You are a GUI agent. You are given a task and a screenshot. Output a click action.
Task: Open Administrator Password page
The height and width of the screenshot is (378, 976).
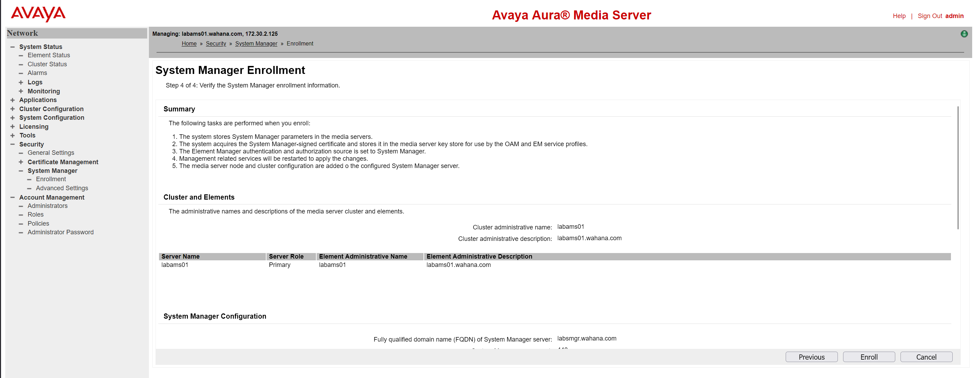(60, 233)
